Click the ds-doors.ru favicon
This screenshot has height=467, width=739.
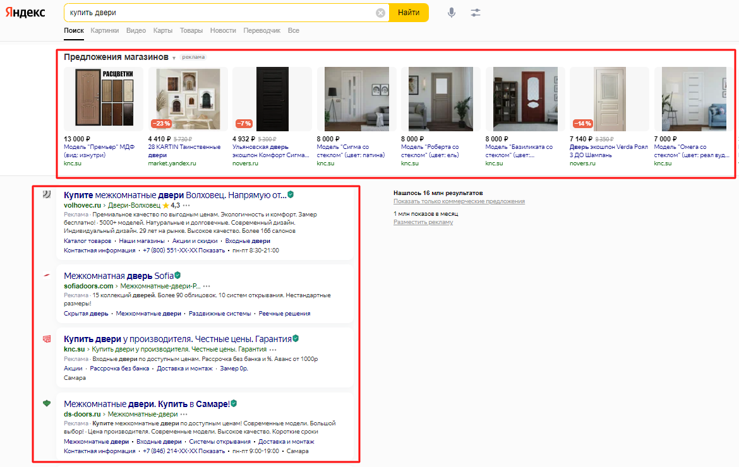(47, 403)
